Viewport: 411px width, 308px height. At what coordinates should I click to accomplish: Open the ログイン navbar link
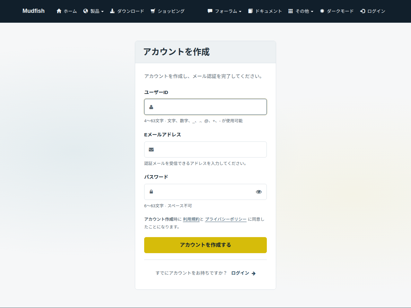(x=373, y=11)
